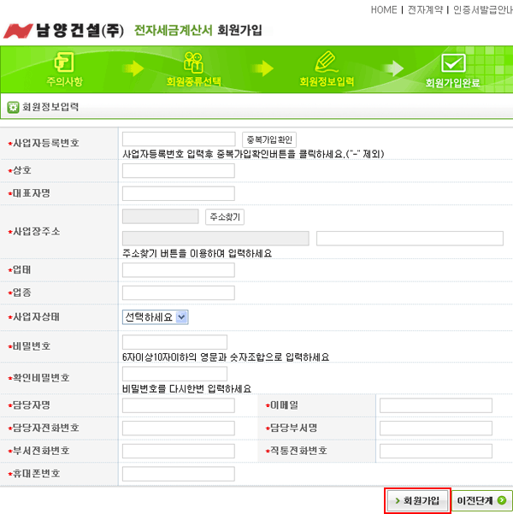Click the postal code field under 사업장주소
513x514 pixels.
click(160, 216)
